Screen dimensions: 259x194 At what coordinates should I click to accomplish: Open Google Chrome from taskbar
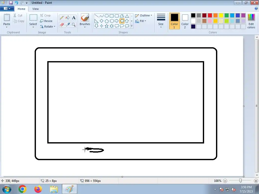click(23, 189)
